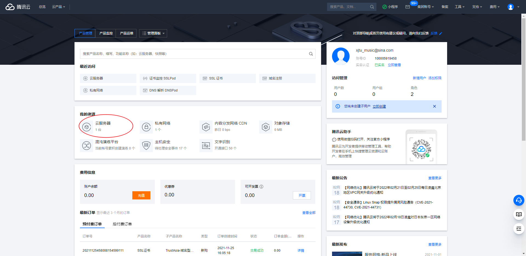
Task: Click the product search magnifier icon
Action: [311, 54]
